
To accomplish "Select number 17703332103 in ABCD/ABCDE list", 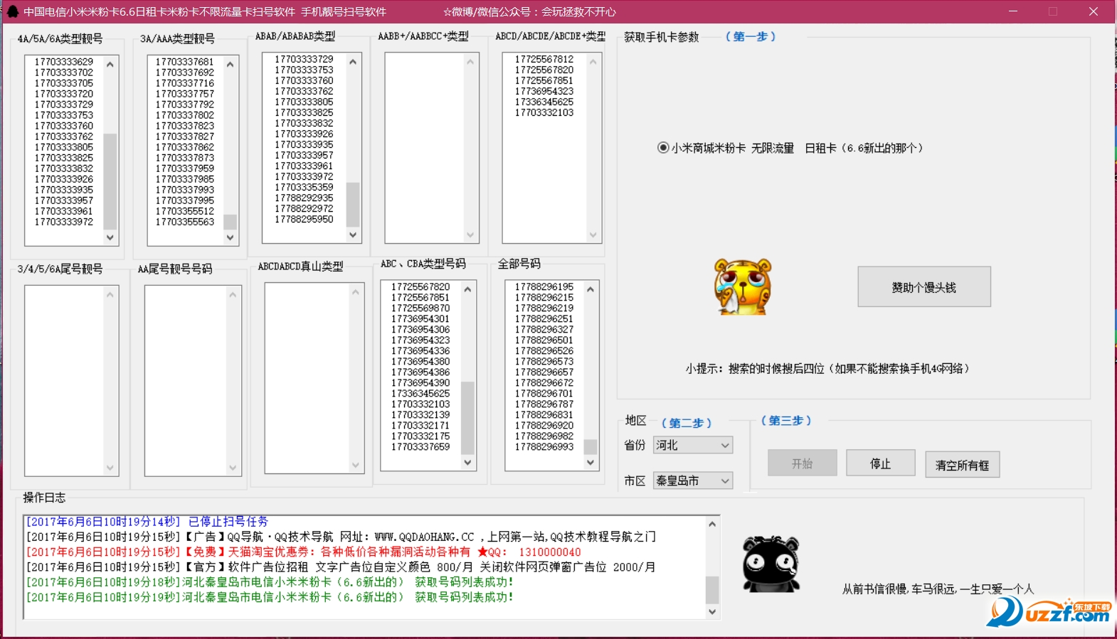I will [x=544, y=112].
